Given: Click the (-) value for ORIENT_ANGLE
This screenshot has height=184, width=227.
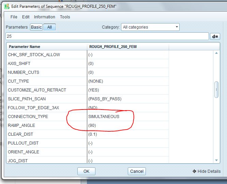Looking at the screenshot, I should pyautogui.click(x=90, y=152).
